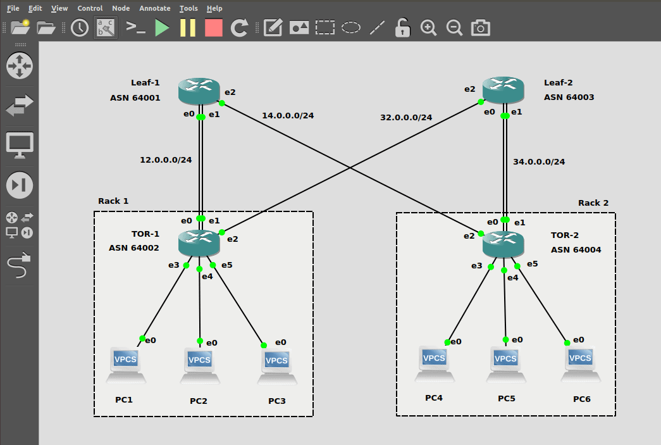Toggle interface labels display
Viewport: 661px width, 445px height.
105,27
